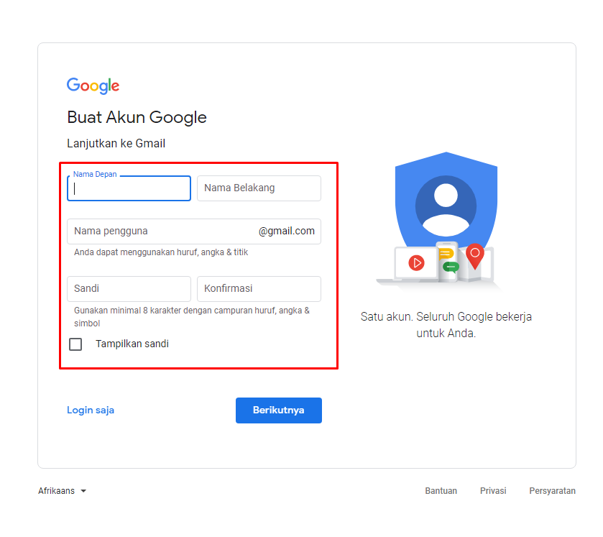Image resolution: width=603 pixels, height=537 pixels.
Task: Enable the Tampilkan sandi checkbox
Action: pyautogui.click(x=75, y=344)
